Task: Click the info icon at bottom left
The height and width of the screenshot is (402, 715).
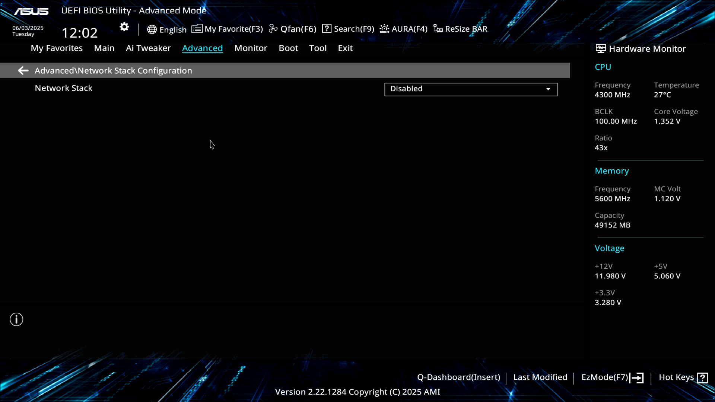Action: (x=16, y=319)
